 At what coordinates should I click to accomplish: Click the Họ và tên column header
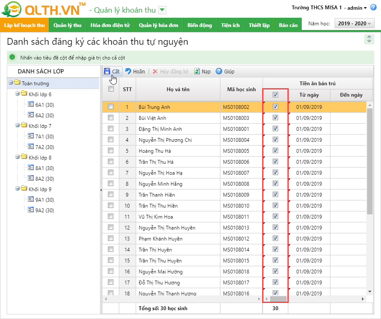tap(178, 89)
